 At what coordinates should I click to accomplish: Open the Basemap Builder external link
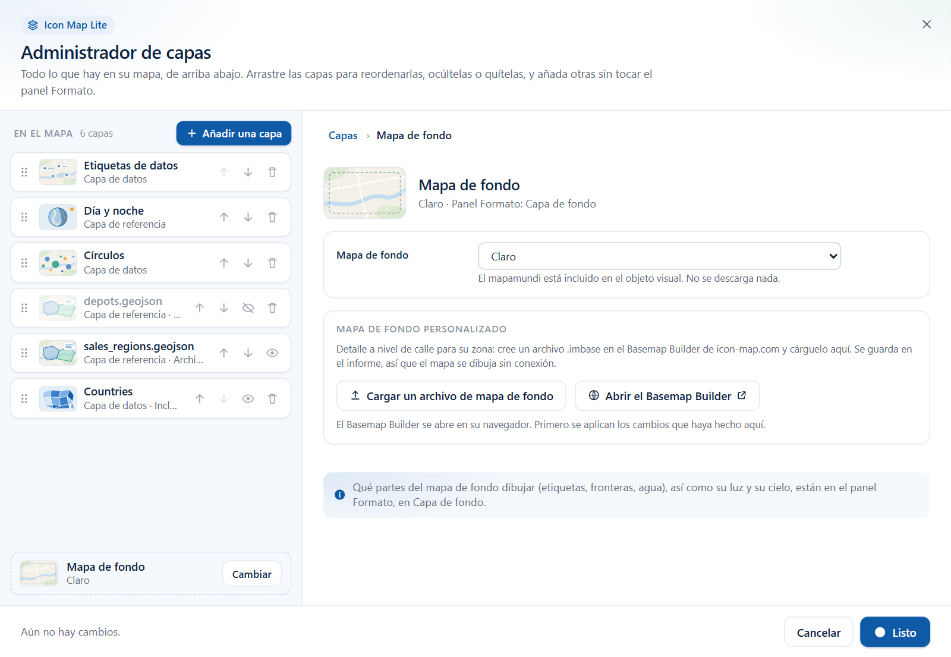667,396
